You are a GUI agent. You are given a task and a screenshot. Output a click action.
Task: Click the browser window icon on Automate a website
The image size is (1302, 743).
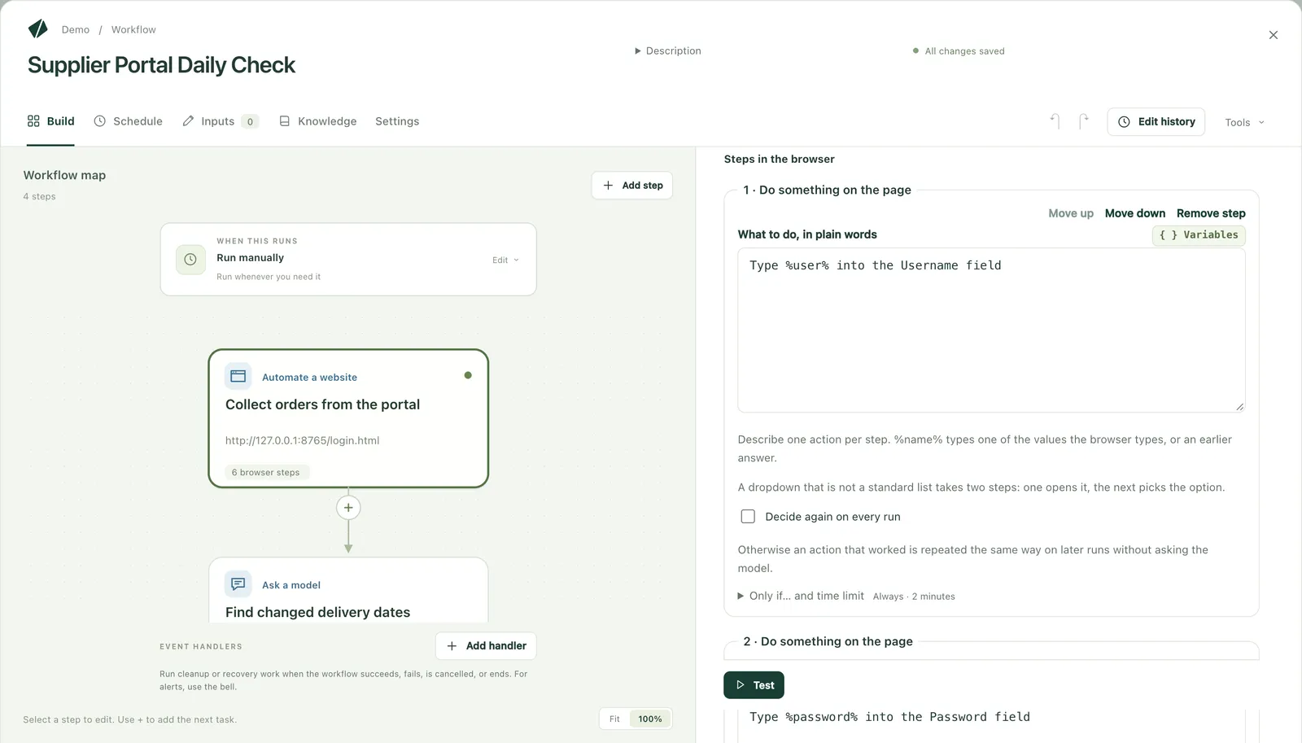click(x=238, y=376)
